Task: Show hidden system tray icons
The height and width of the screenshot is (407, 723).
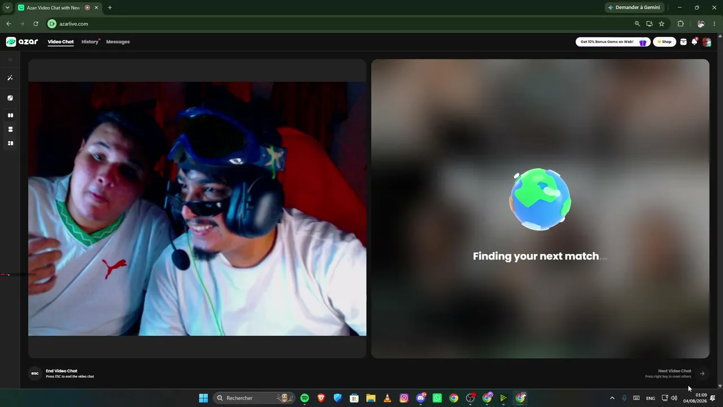Action: point(612,398)
